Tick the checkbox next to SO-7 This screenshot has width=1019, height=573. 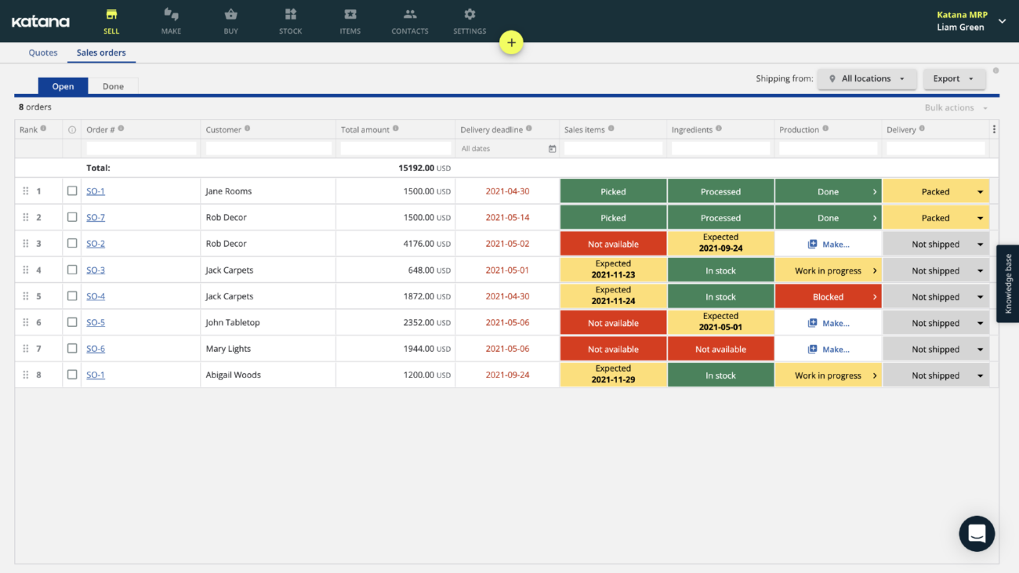[72, 217]
